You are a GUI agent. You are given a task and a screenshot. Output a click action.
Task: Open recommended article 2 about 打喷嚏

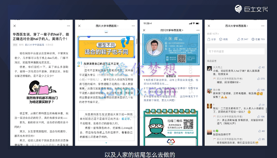171,90
